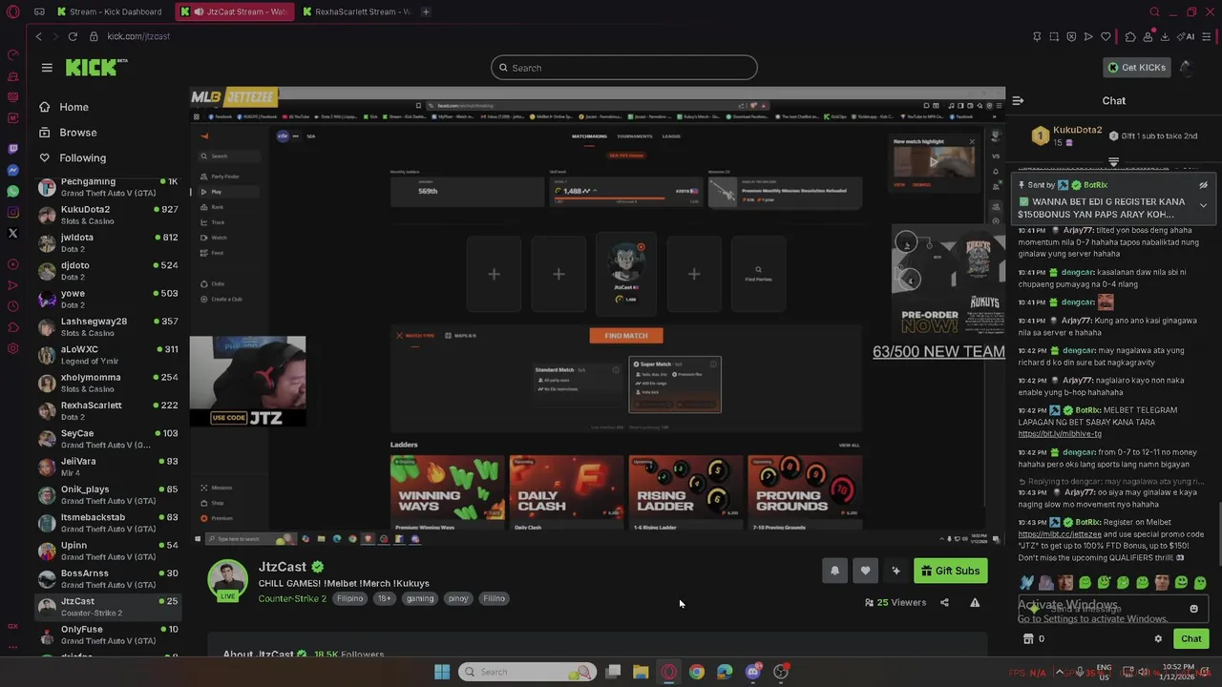Open Opera extensions cube icon
The height and width of the screenshot is (687, 1222).
[x=1130, y=36]
